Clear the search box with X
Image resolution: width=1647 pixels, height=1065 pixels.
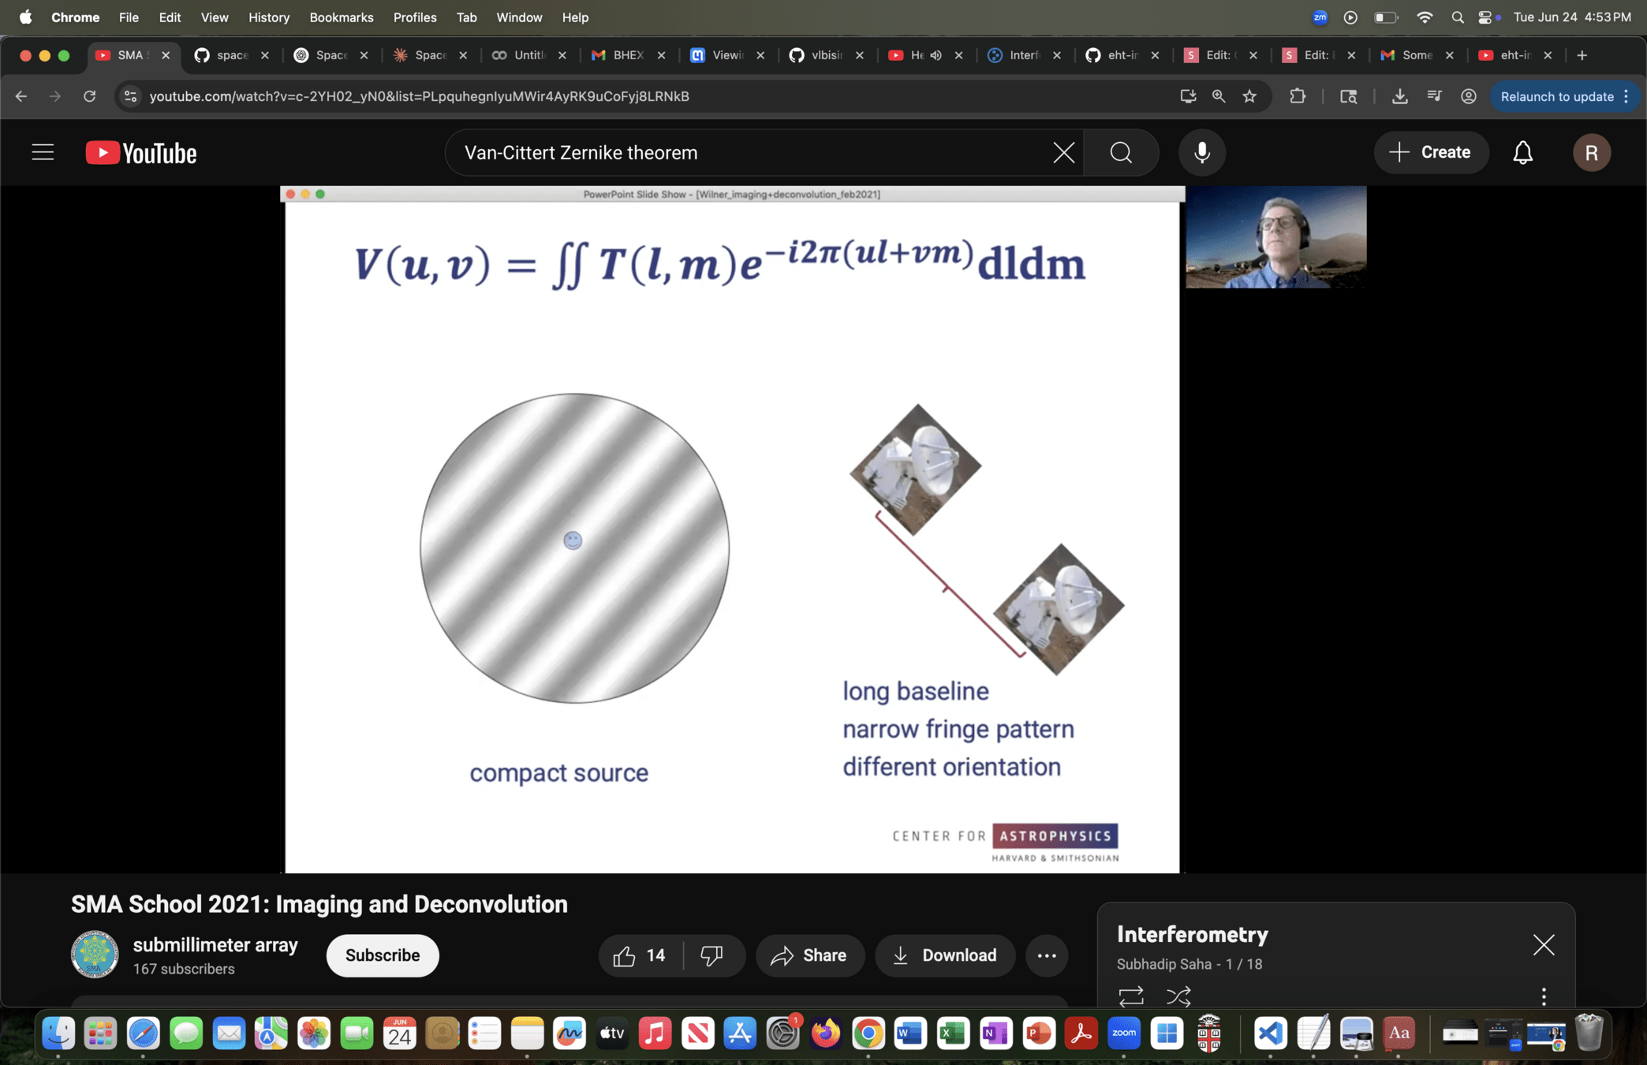(x=1063, y=152)
